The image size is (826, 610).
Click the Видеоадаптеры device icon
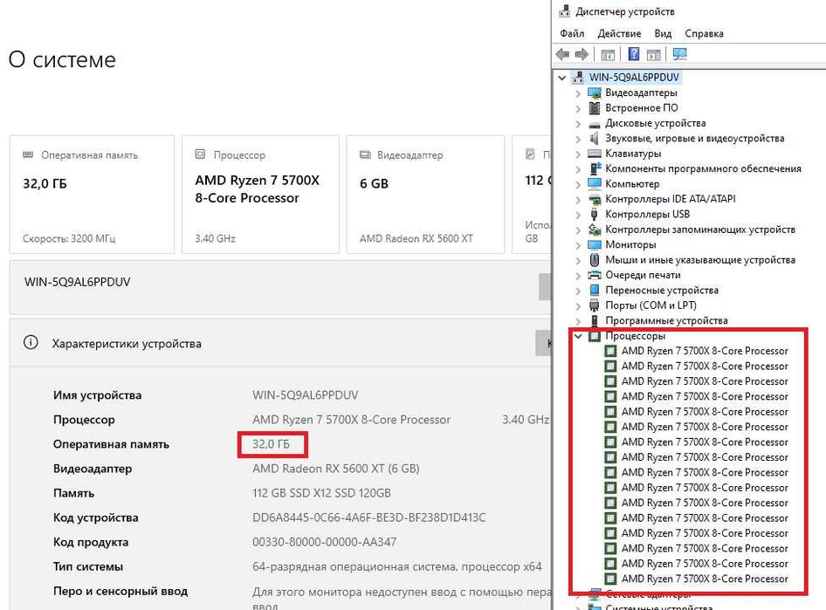[595, 93]
